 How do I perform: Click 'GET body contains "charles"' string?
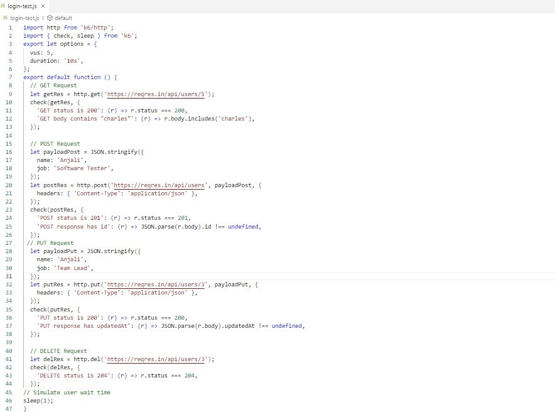click(x=85, y=119)
